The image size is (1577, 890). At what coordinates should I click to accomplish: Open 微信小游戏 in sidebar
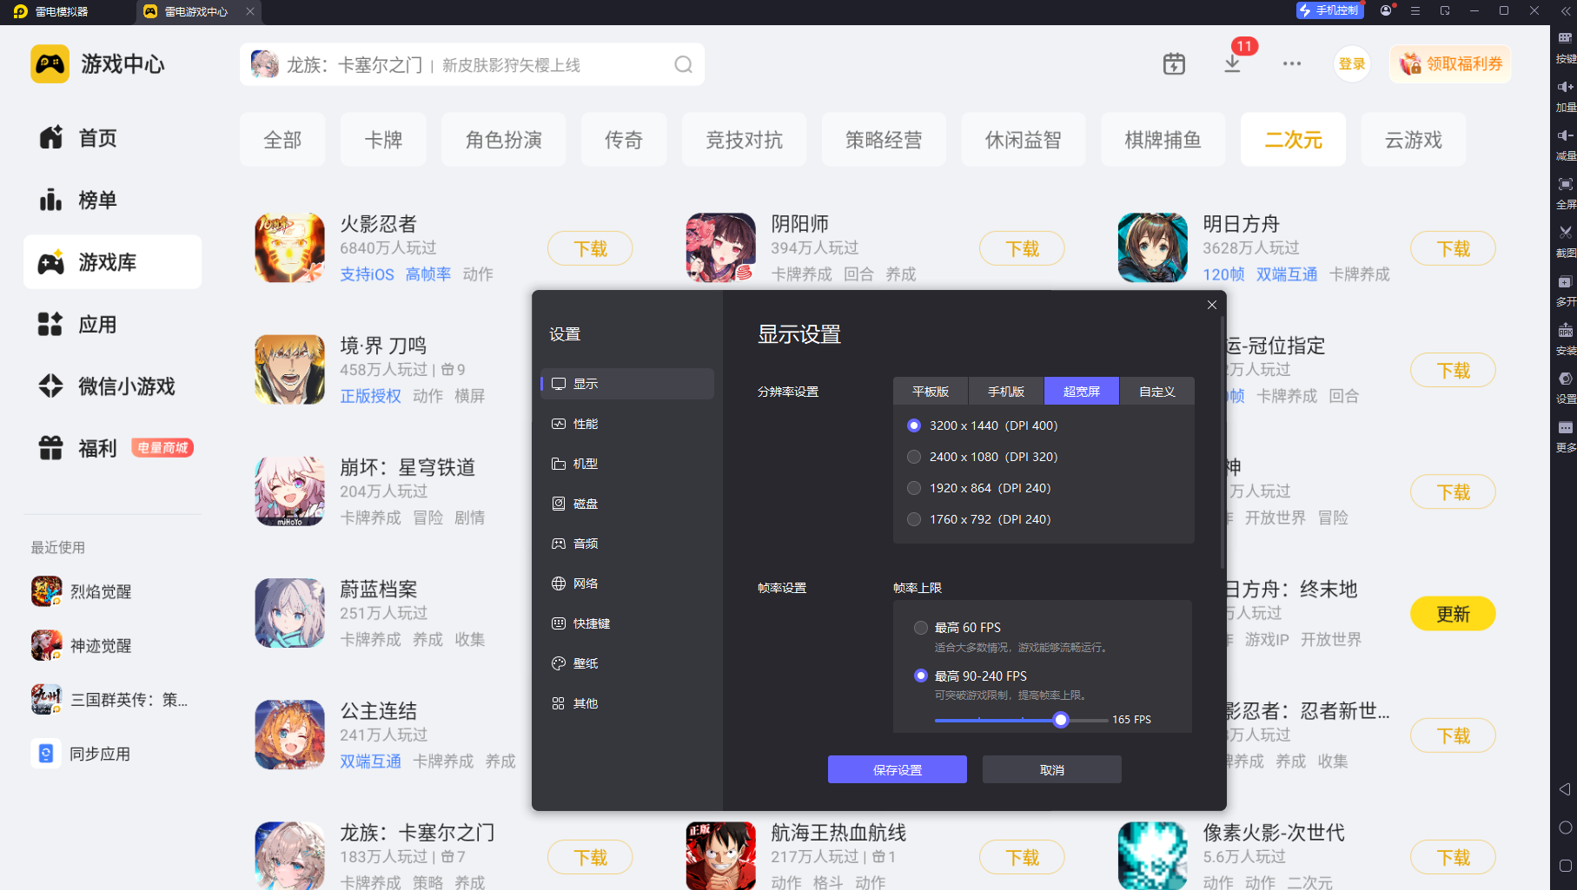(113, 386)
